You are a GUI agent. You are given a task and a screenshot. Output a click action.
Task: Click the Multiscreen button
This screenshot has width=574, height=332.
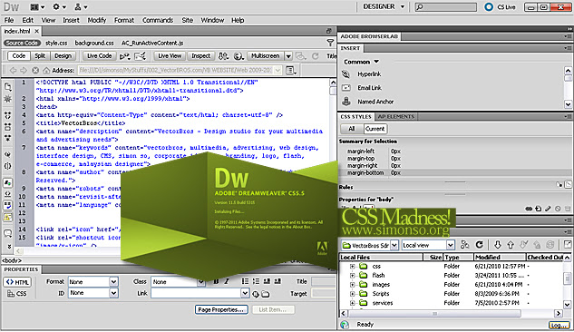(x=265, y=56)
